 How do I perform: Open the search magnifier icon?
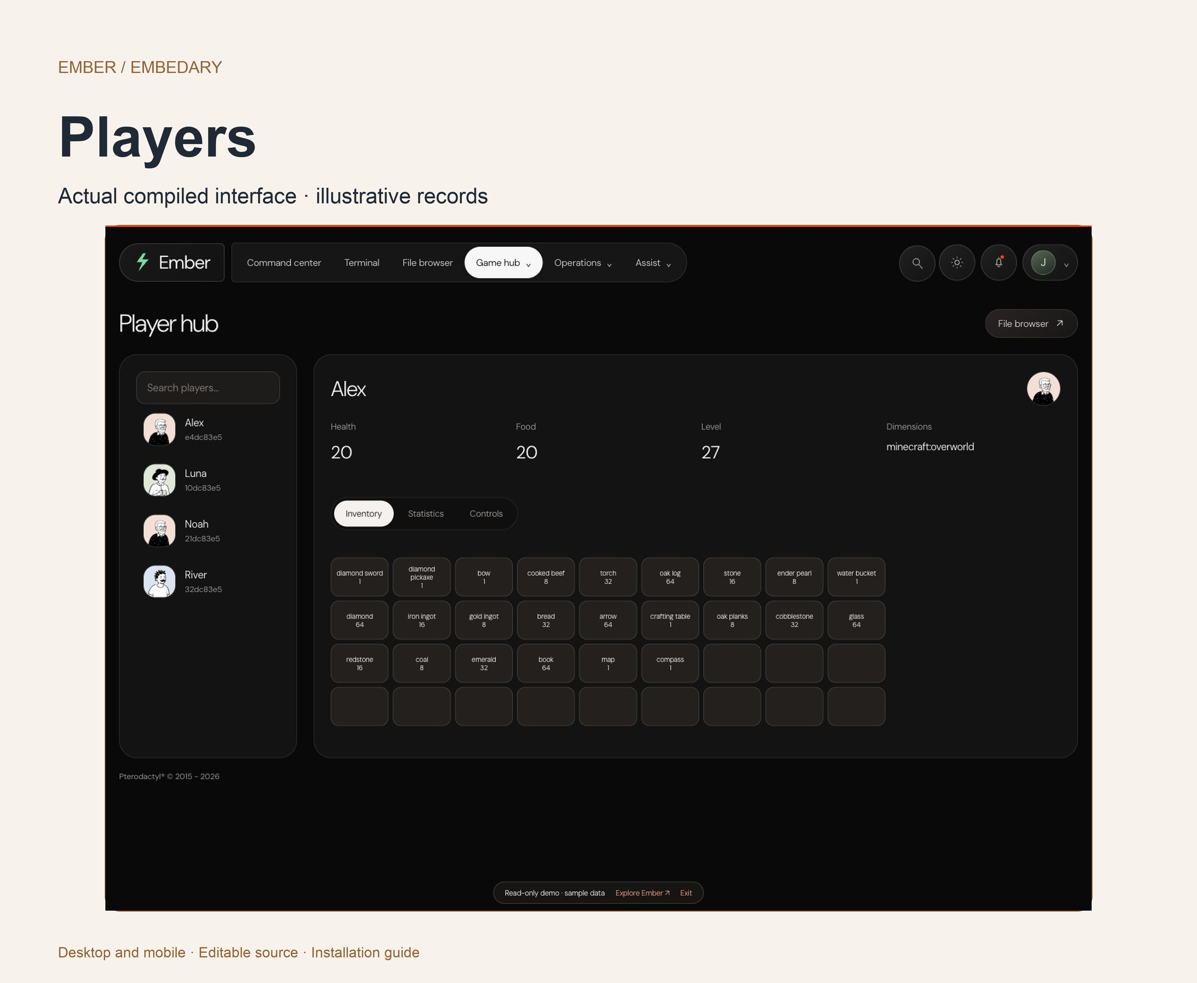coord(917,263)
